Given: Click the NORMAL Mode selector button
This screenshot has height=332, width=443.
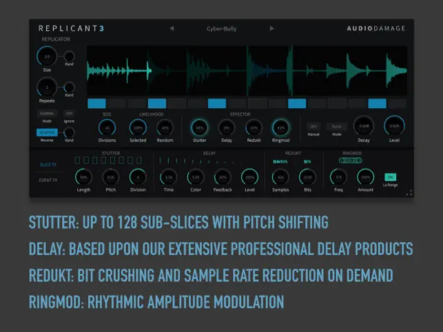Looking at the screenshot, I should [47, 113].
